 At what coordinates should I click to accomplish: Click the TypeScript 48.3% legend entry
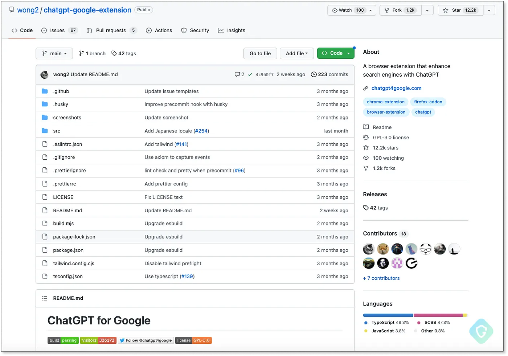386,322
